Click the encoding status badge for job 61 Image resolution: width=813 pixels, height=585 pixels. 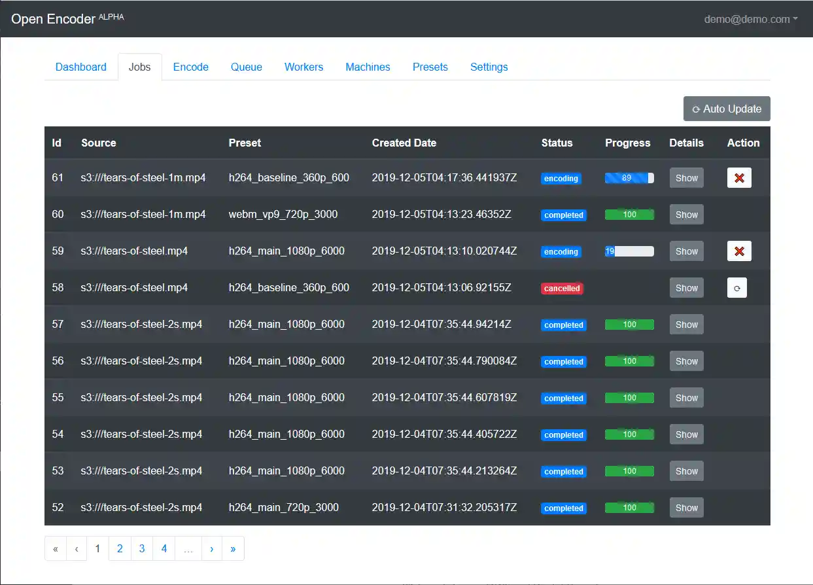point(561,178)
